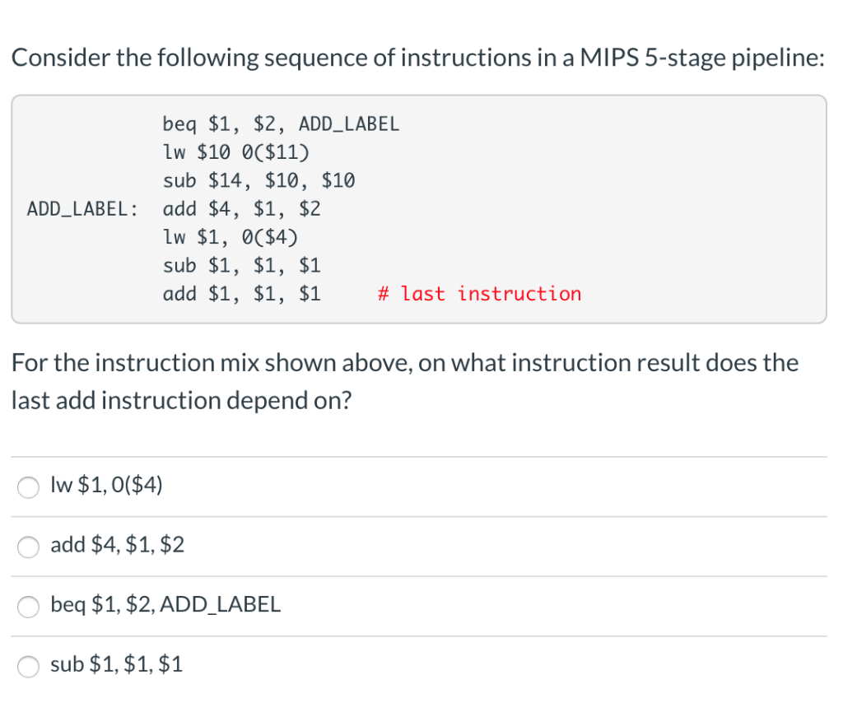Click the answer text lw $1, 0($4)
This screenshot has height=703, width=843.
(x=105, y=486)
